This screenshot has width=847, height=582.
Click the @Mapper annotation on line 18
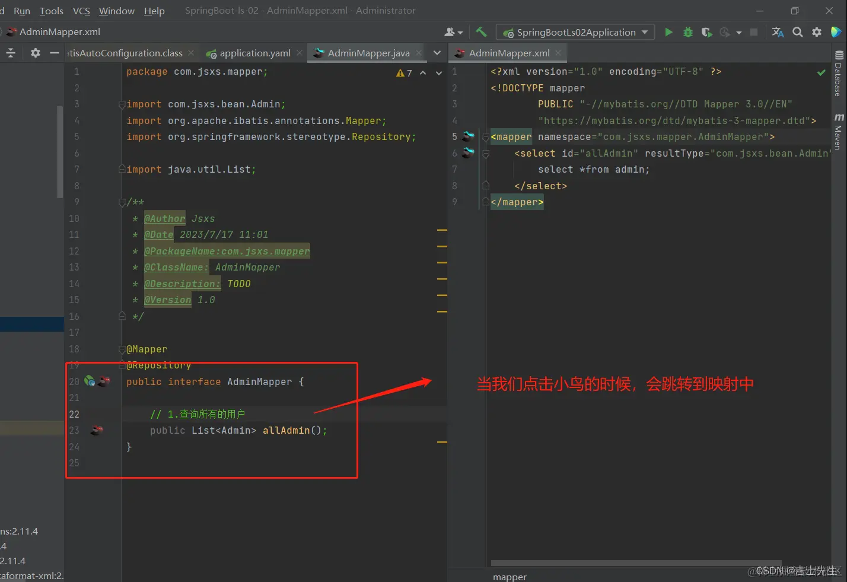coord(147,349)
